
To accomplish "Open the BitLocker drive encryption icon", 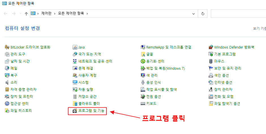I will click(7, 47).
